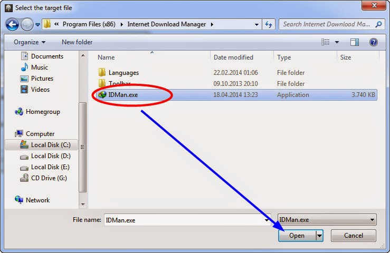Click the IDMan.exe application icon
The height and width of the screenshot is (253, 390).
coord(102,95)
